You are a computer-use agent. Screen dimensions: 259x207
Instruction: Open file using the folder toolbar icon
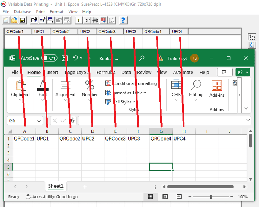(14, 20)
